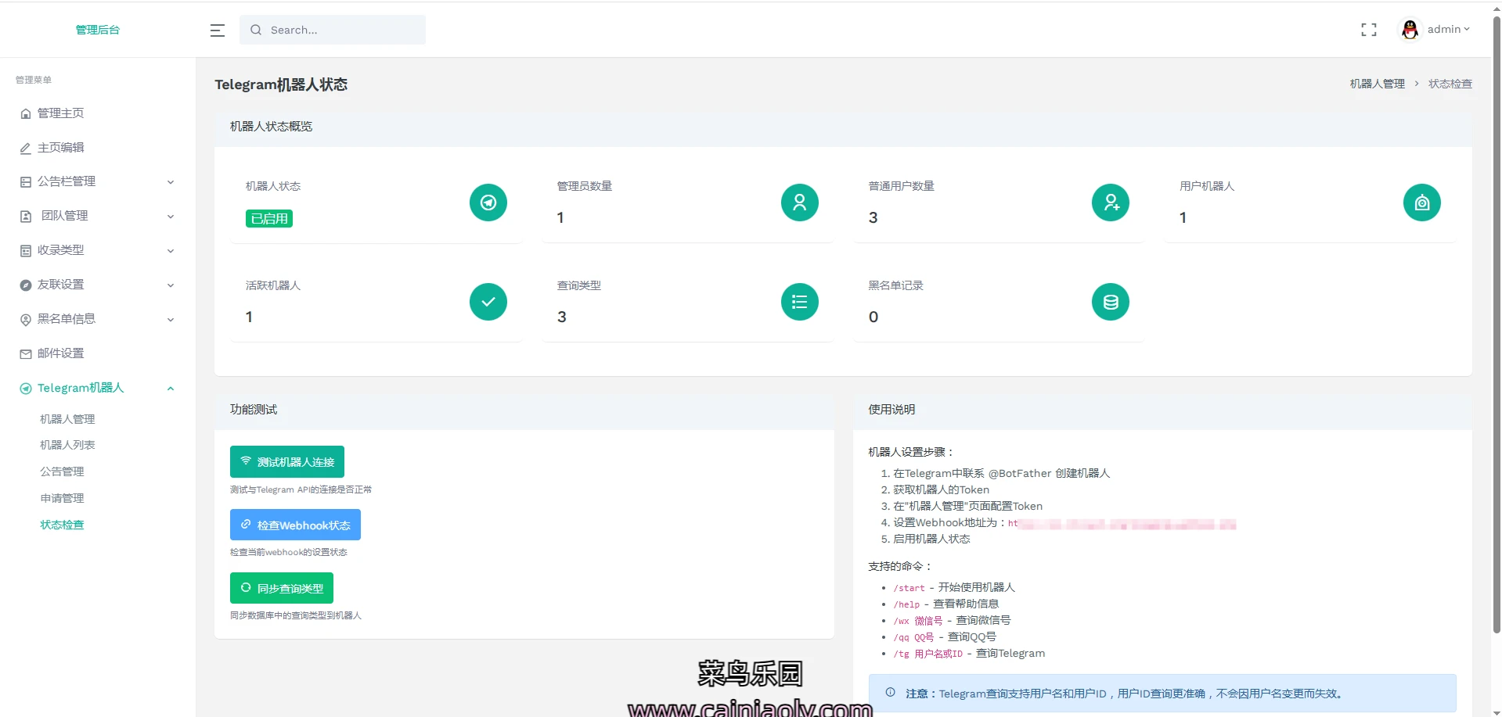
Task: Click the 测试机器人连接 button
Action: 287,461
